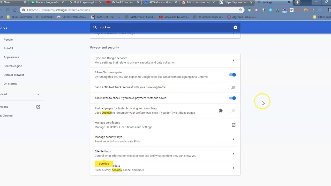Go to Appearance settings section
331x186 pixels.
click(x=11, y=57)
